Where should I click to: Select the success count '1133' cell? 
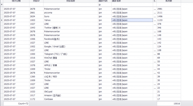pos(169,20)
